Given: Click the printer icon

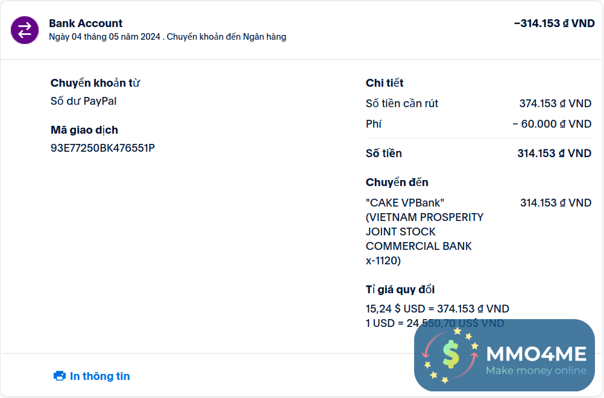Looking at the screenshot, I should pyautogui.click(x=60, y=376).
